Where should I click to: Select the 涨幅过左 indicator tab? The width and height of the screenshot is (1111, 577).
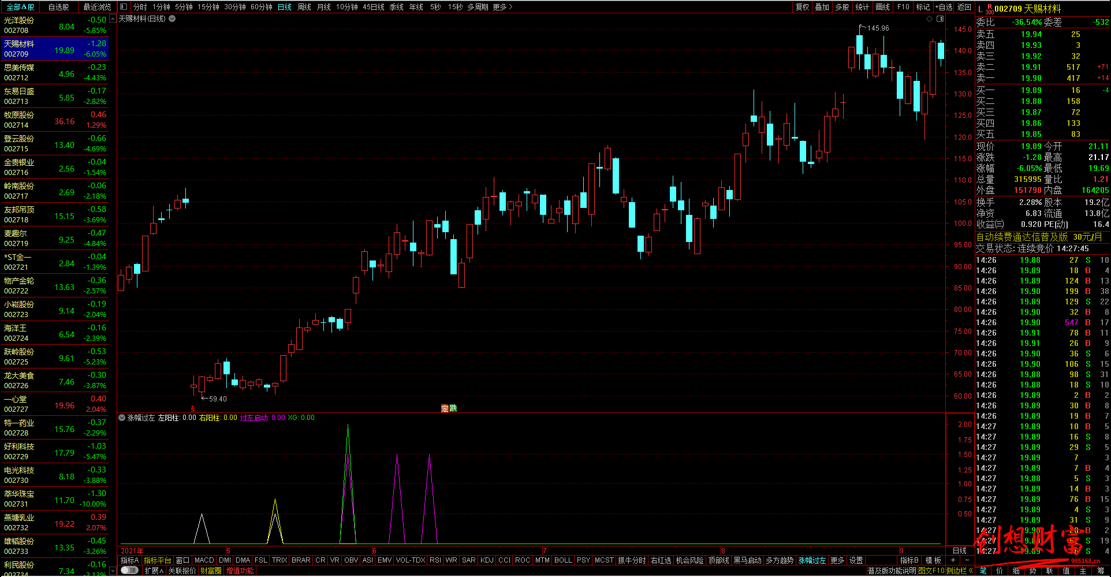pyautogui.click(x=812, y=560)
